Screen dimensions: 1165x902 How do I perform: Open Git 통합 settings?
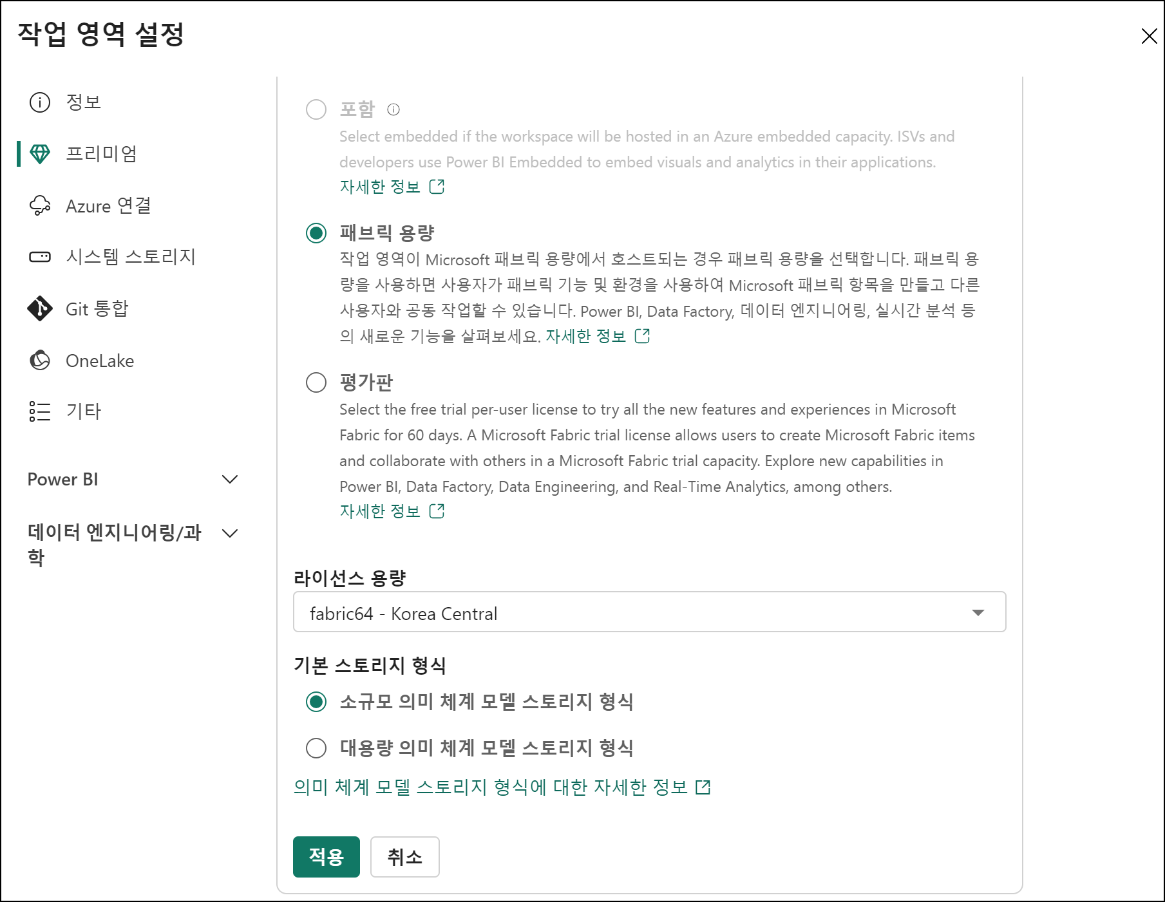pyautogui.click(x=97, y=308)
